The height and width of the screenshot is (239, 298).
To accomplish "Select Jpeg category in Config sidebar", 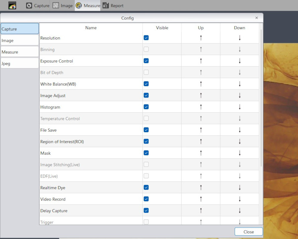I will 20,63.
